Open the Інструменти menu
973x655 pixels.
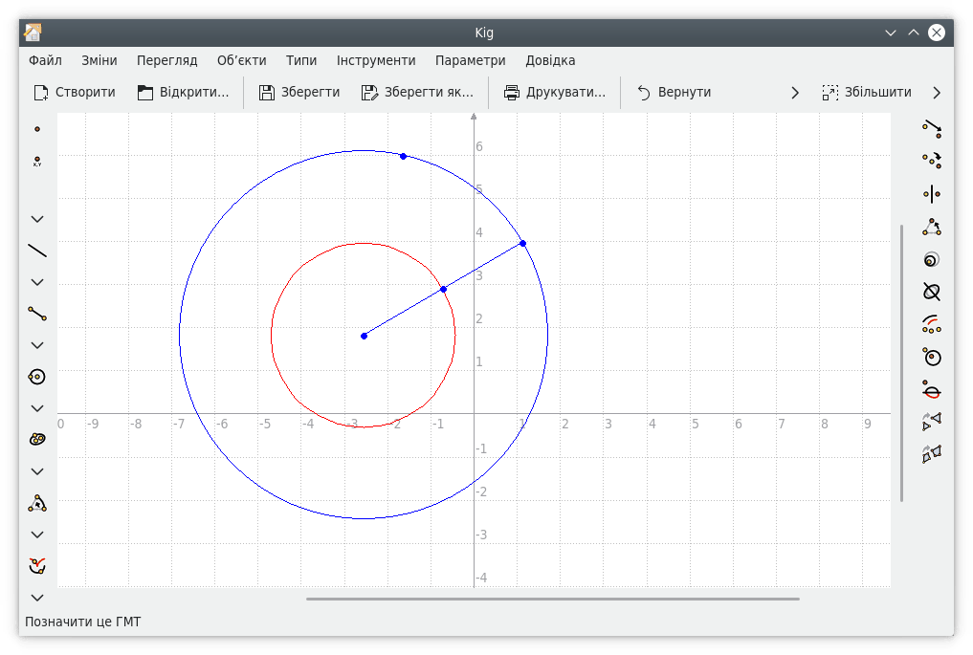tap(376, 60)
